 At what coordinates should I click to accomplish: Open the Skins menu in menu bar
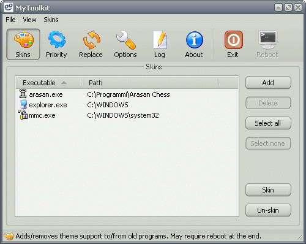pos(51,20)
